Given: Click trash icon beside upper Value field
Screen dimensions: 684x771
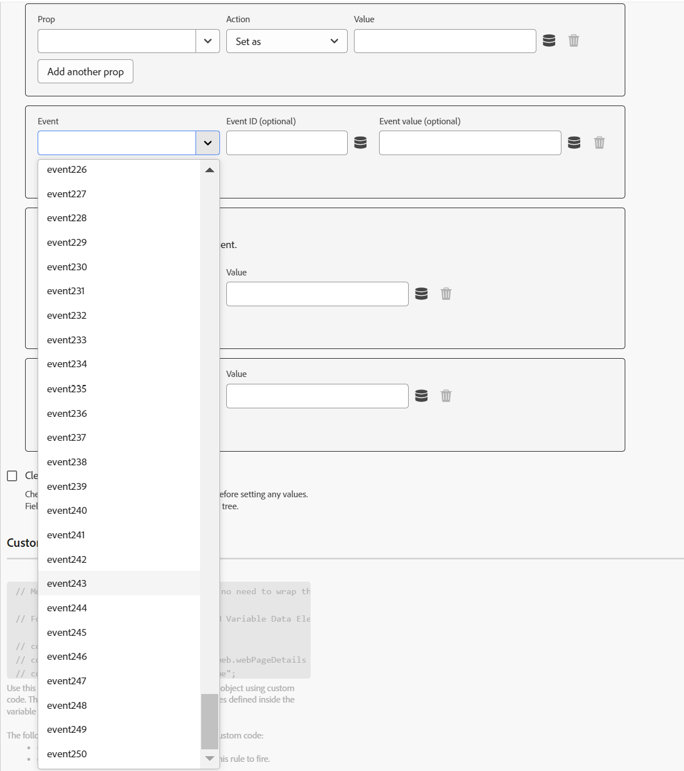Looking at the screenshot, I should coord(446,294).
